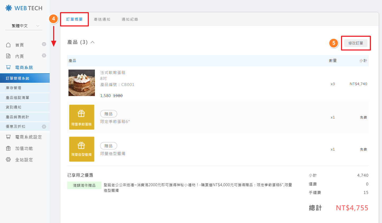The height and width of the screenshot is (223, 382).
Task: Click the 限量季節蛋糕 gift thumbnail
Action: [x=82, y=117]
